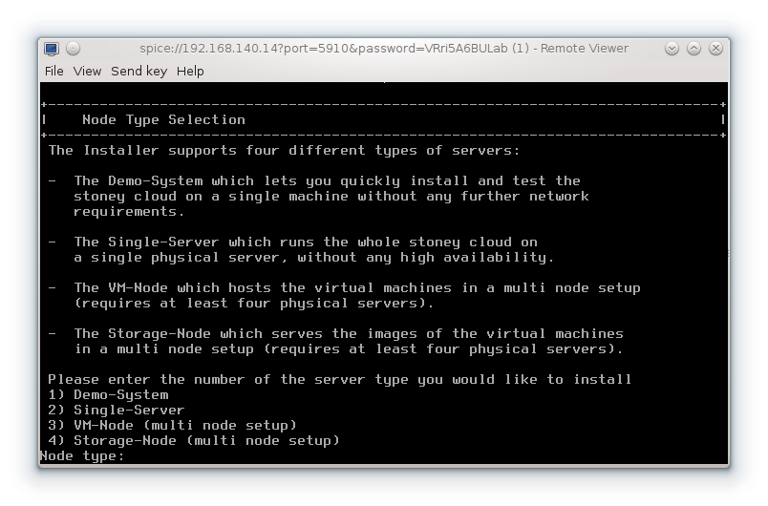Viewport: 768px width, 506px height.
Task: Click the spice:// connection title bar text
Action: tap(383, 49)
